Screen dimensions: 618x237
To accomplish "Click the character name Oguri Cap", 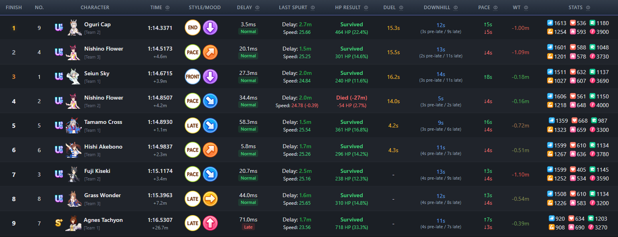I will click(x=97, y=24).
